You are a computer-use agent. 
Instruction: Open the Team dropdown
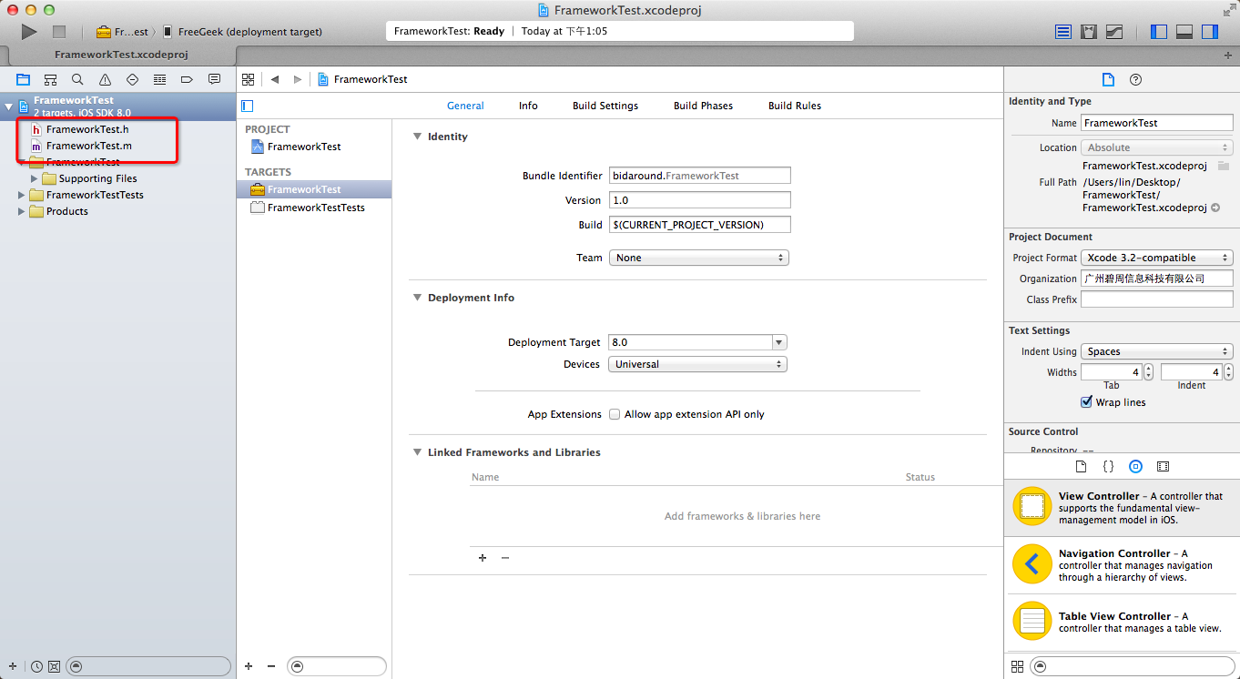pyautogui.click(x=698, y=258)
